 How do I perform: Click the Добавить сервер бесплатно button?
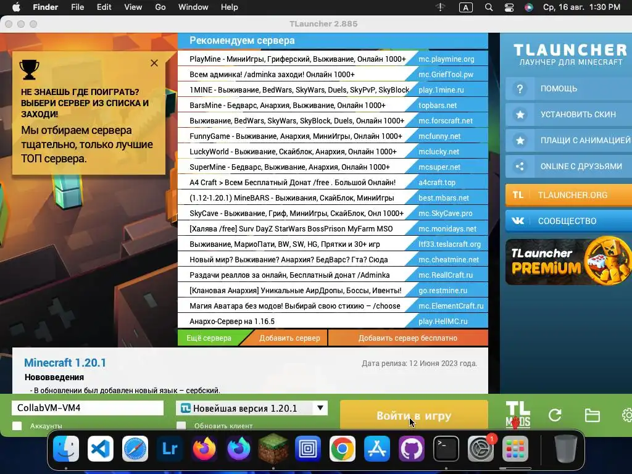(408, 338)
